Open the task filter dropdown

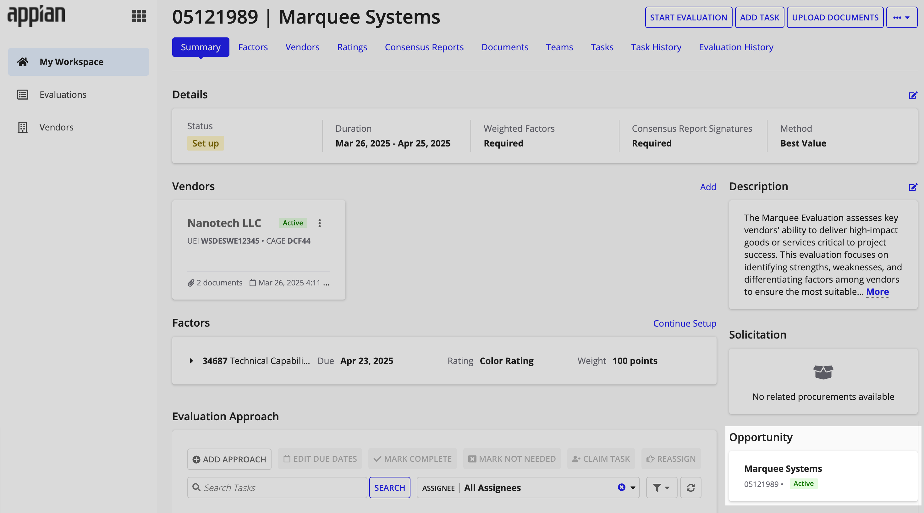point(662,488)
